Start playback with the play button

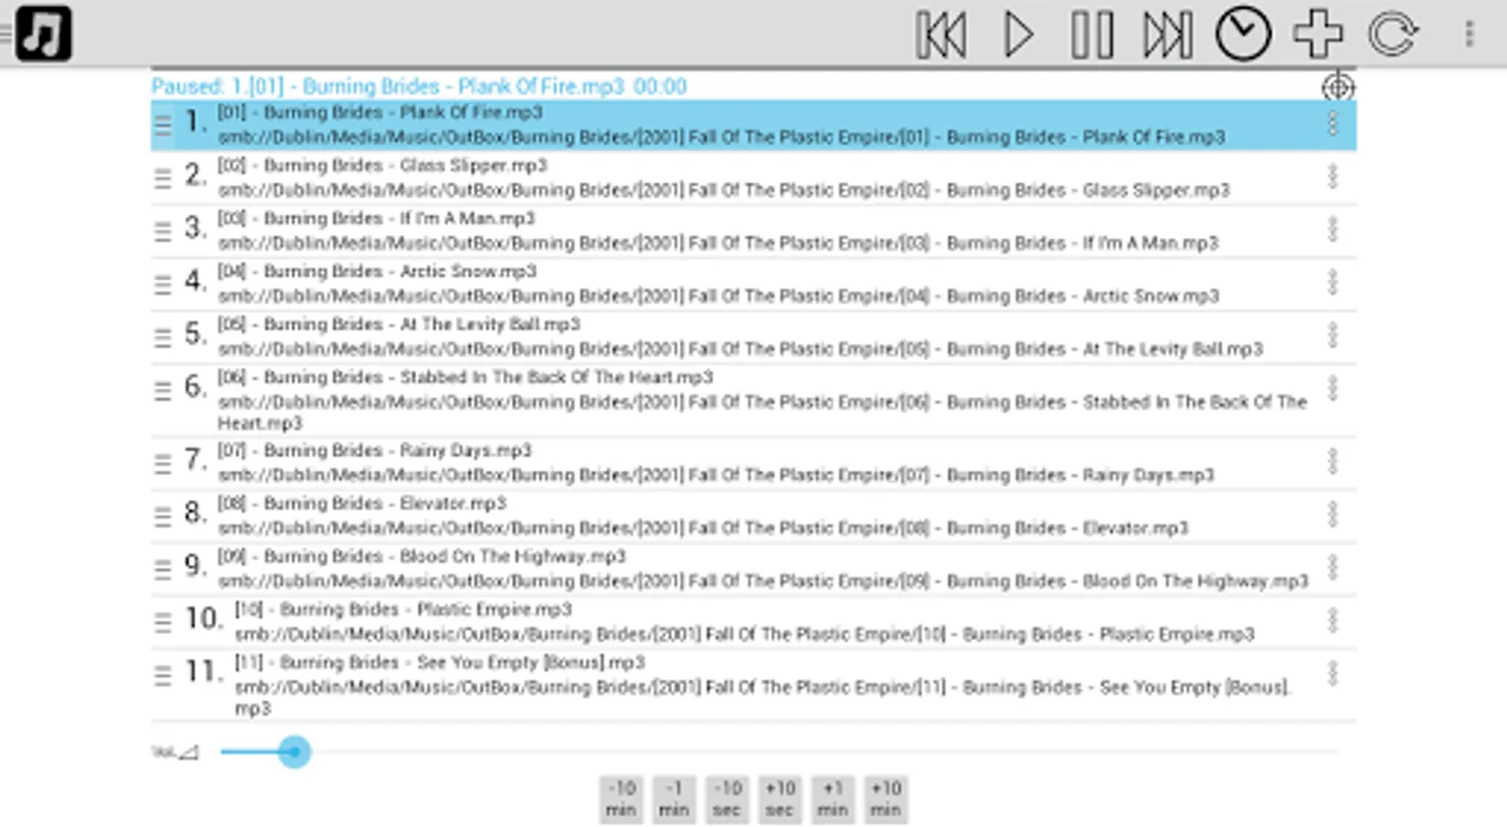[x=1017, y=35]
